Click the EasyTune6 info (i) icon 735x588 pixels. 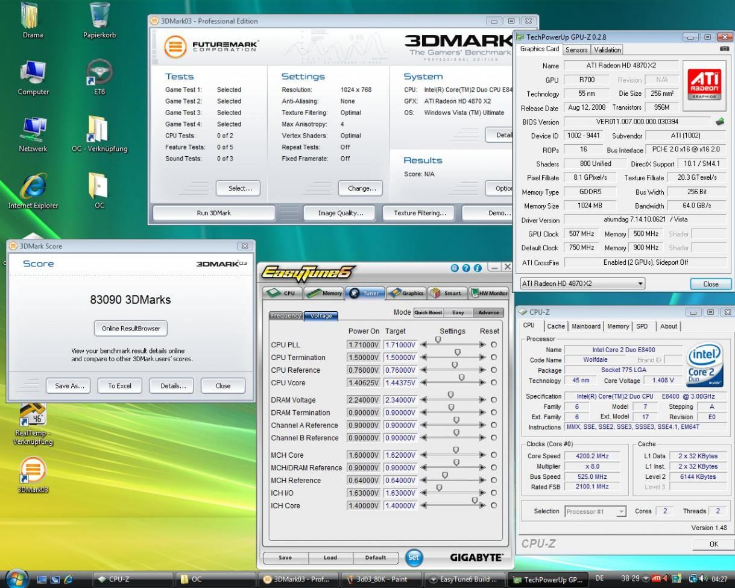(x=476, y=267)
